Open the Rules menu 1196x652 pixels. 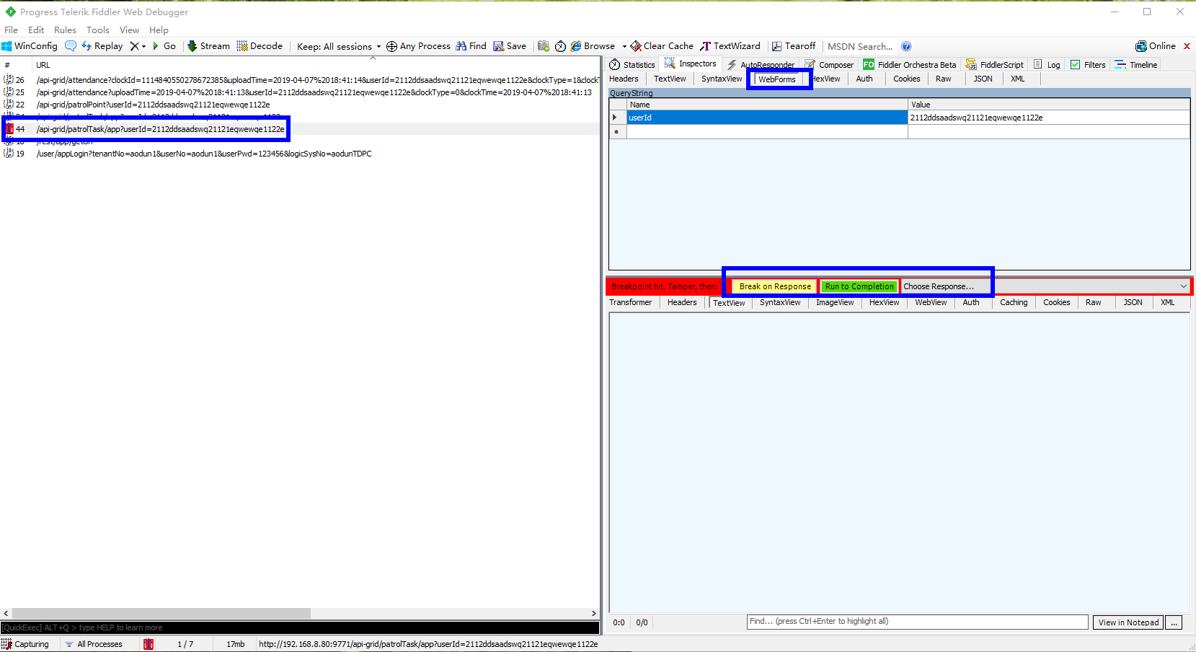(x=65, y=30)
